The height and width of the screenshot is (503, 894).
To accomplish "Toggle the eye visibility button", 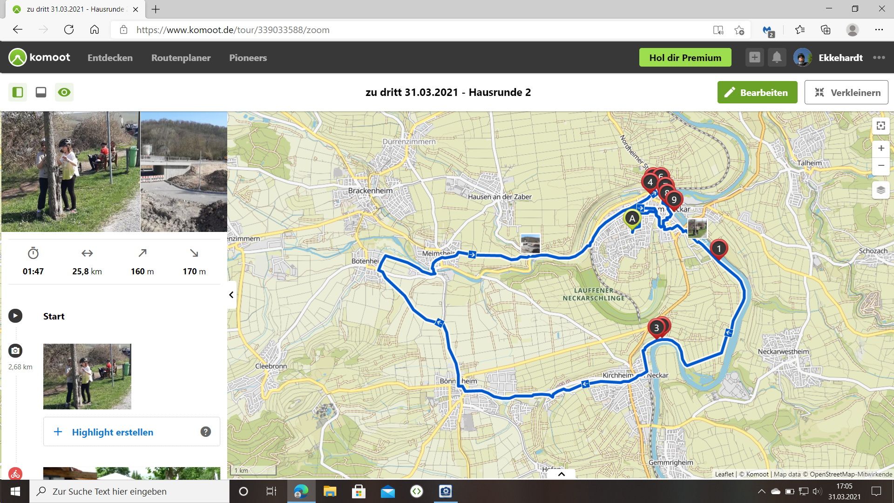I will coord(64,92).
